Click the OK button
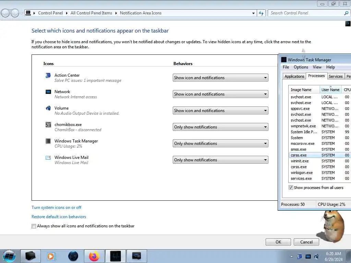The width and height of the screenshot is (351, 263). pos(278,242)
